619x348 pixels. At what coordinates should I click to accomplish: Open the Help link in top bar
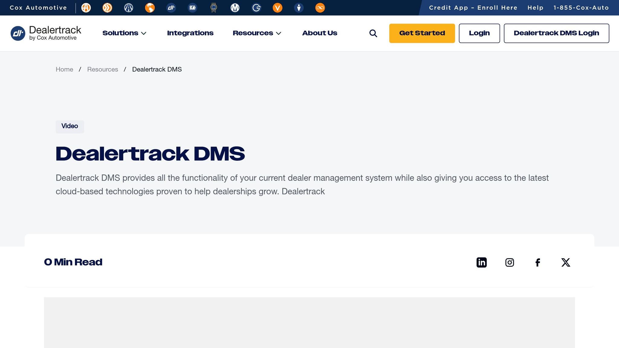pos(536,8)
